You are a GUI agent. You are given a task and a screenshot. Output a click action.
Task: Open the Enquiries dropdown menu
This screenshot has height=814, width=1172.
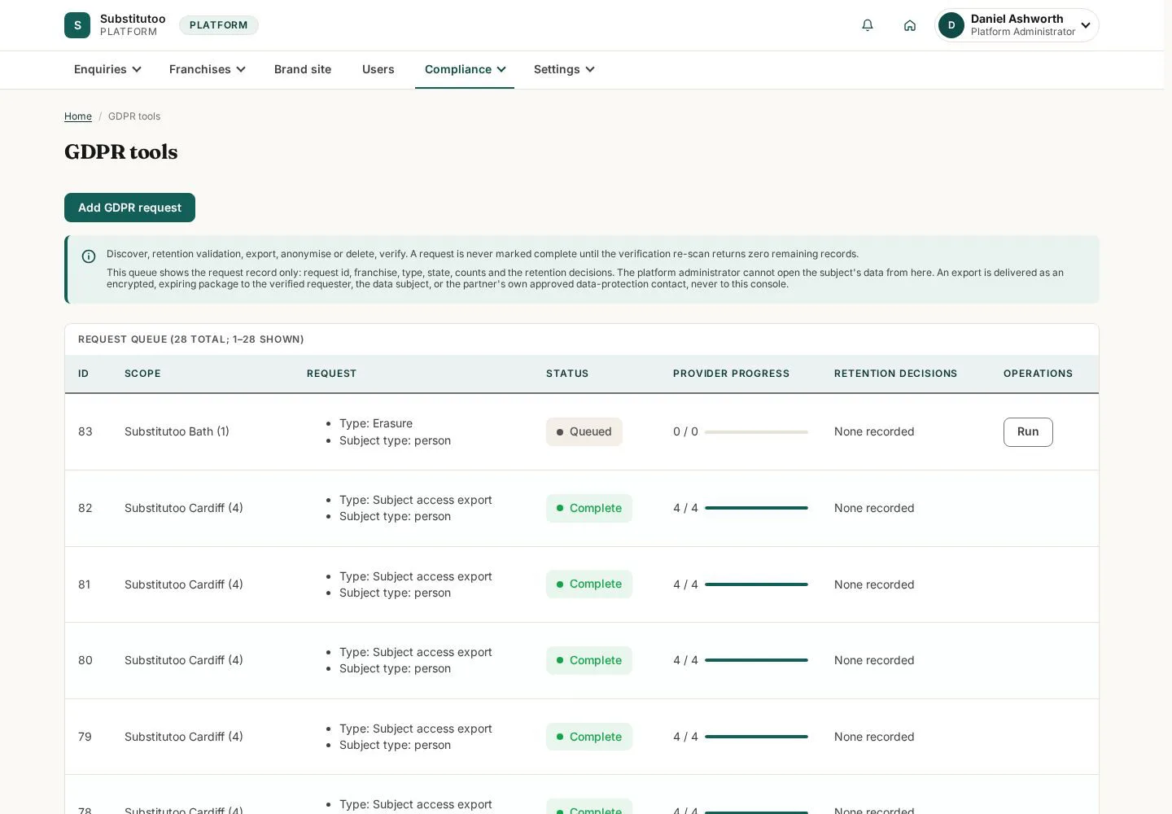click(x=107, y=69)
